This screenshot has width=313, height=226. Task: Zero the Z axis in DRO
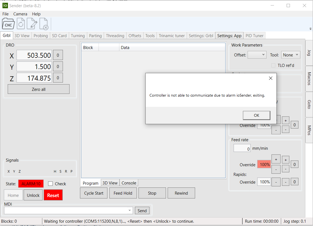(x=58, y=78)
